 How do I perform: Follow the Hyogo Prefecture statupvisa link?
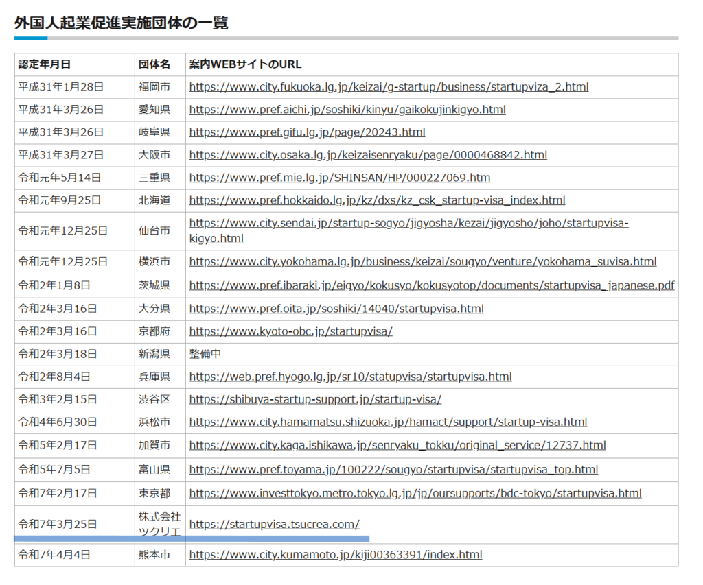click(x=350, y=377)
